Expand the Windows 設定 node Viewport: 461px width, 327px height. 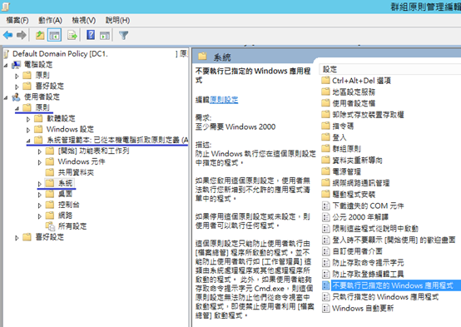pyautogui.click(x=28, y=130)
